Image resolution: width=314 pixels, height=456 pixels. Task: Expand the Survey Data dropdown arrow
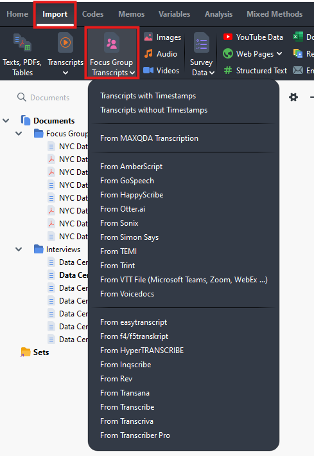click(x=212, y=73)
